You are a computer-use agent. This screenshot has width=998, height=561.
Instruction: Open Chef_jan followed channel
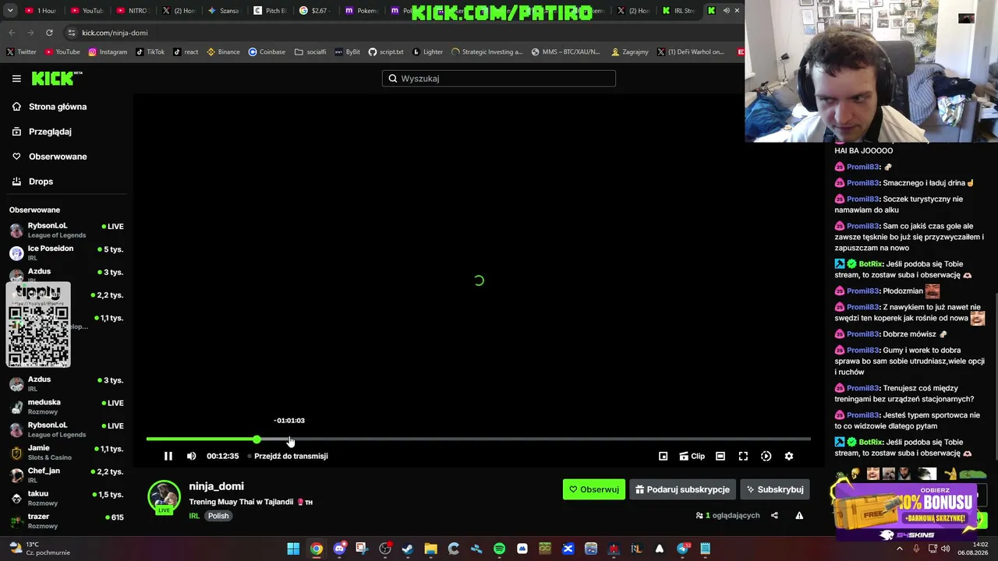pos(66,475)
